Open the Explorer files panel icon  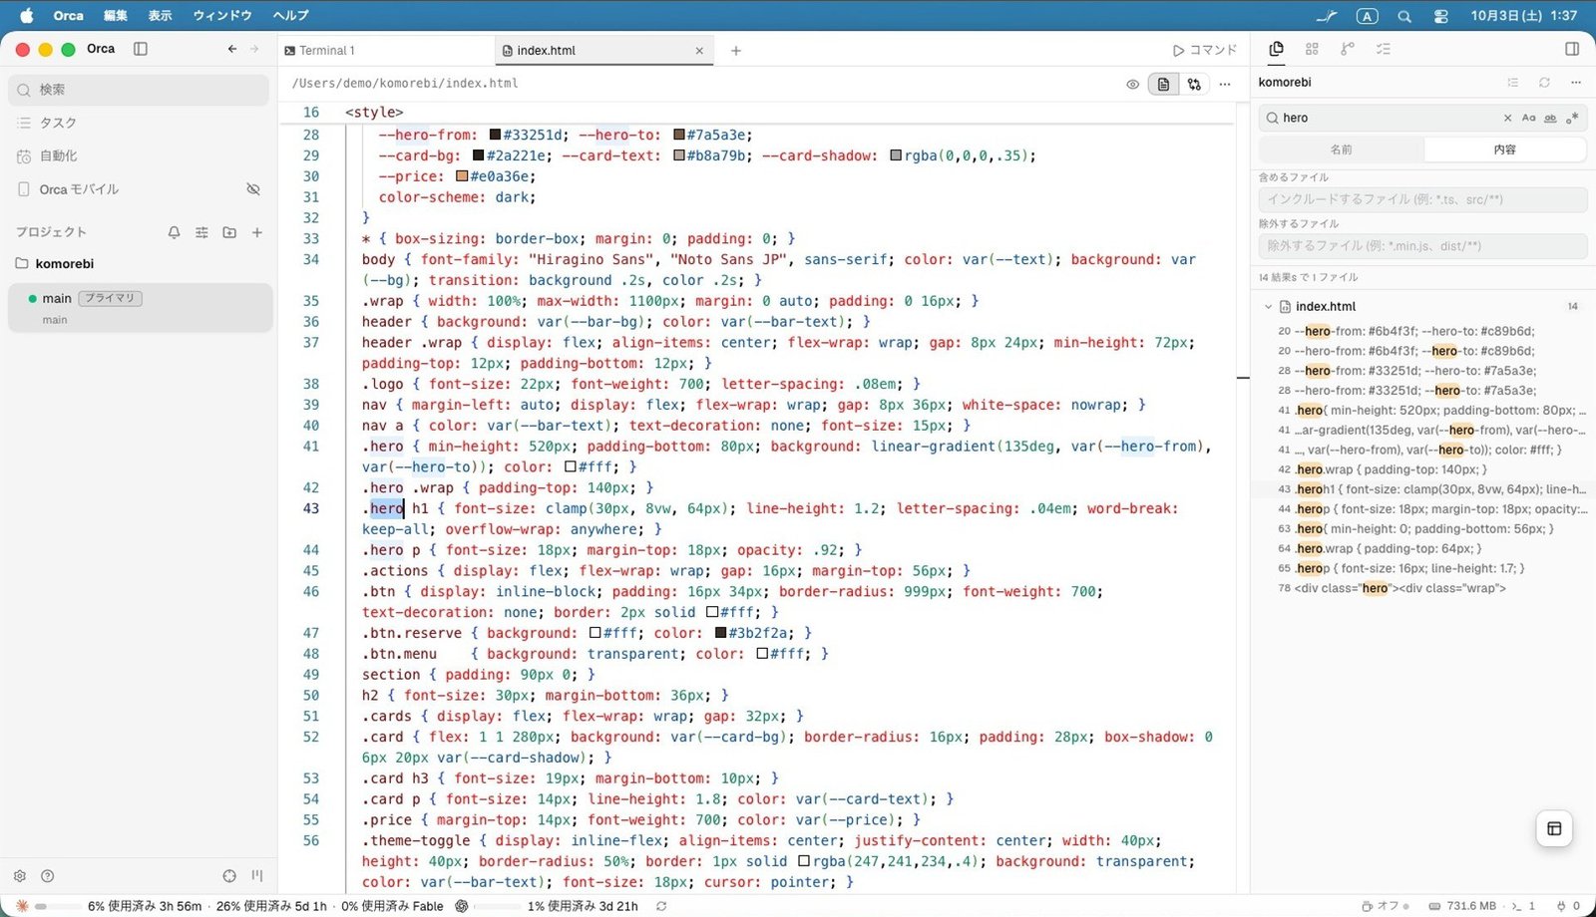(1276, 49)
